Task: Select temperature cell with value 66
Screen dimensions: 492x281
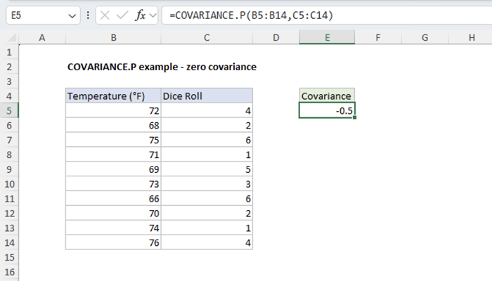Action: (113, 199)
